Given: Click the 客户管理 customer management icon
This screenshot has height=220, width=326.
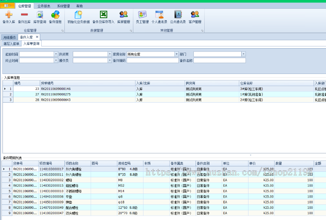Looking at the screenshot, I should click(195, 17).
